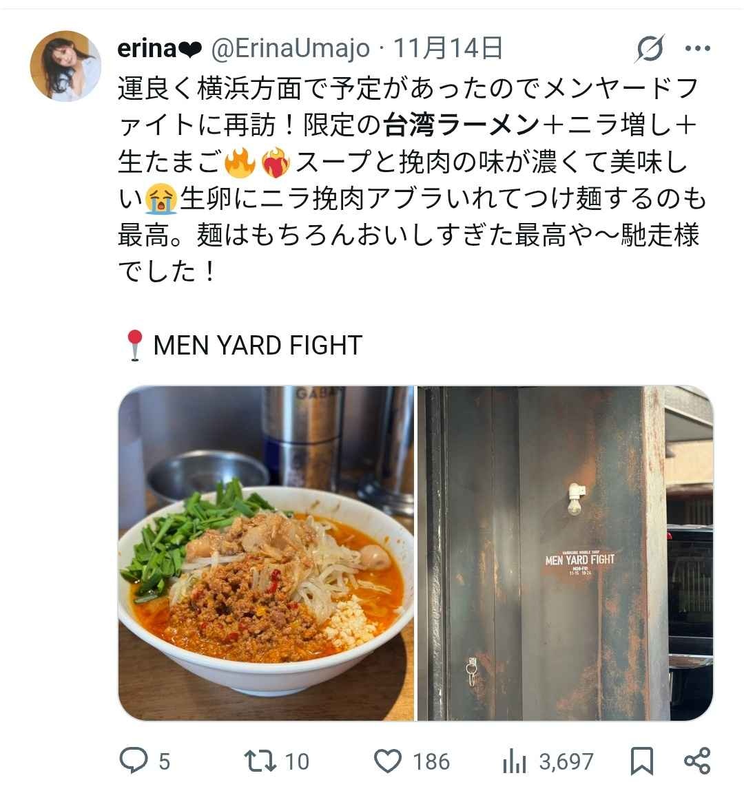Tap the Grok slashed-circle icon
Screen dimensions: 744x791
pyautogui.click(x=650, y=48)
